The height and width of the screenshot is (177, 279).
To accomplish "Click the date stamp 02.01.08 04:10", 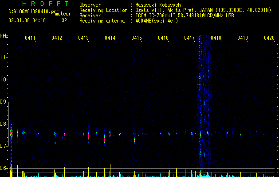I will pyautogui.click(x=27, y=20).
